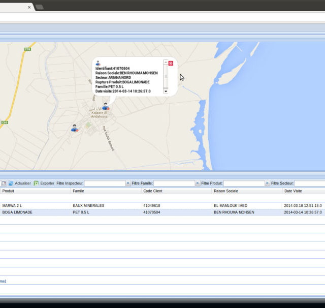
Task: Sort by Famille column header
Action: [102, 191]
